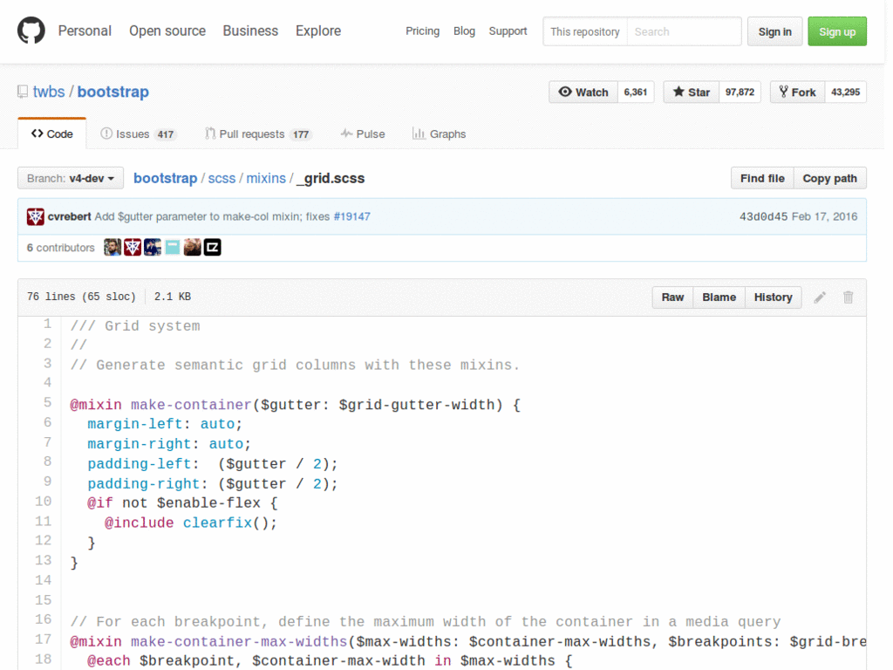The image size is (893, 670).
Task: Go to the Support link
Action: coord(508,31)
